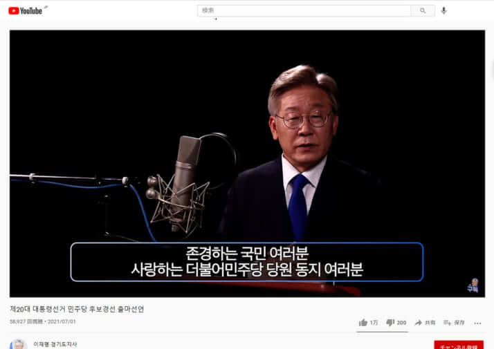Open the three-dot more actions menu

[477, 323]
